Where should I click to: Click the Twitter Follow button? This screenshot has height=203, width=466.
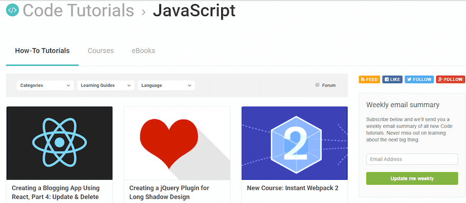tap(419, 80)
